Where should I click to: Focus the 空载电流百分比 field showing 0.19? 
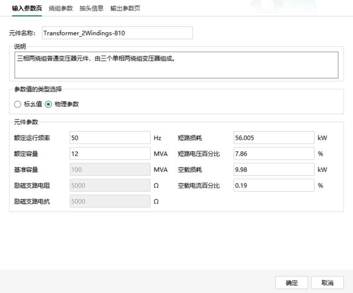[x=274, y=185]
